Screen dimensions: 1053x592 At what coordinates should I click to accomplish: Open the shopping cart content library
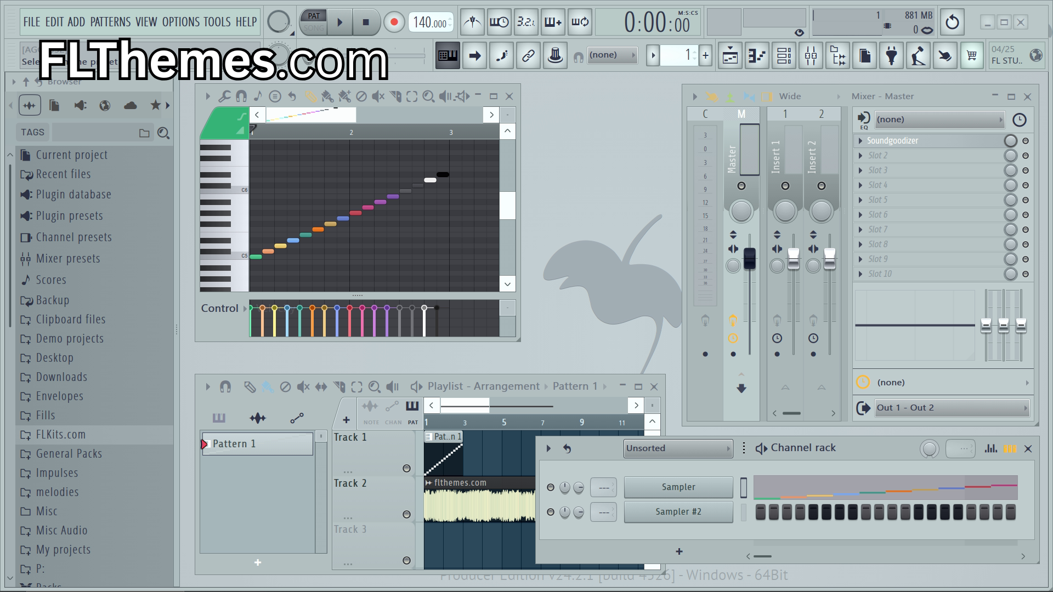972,55
